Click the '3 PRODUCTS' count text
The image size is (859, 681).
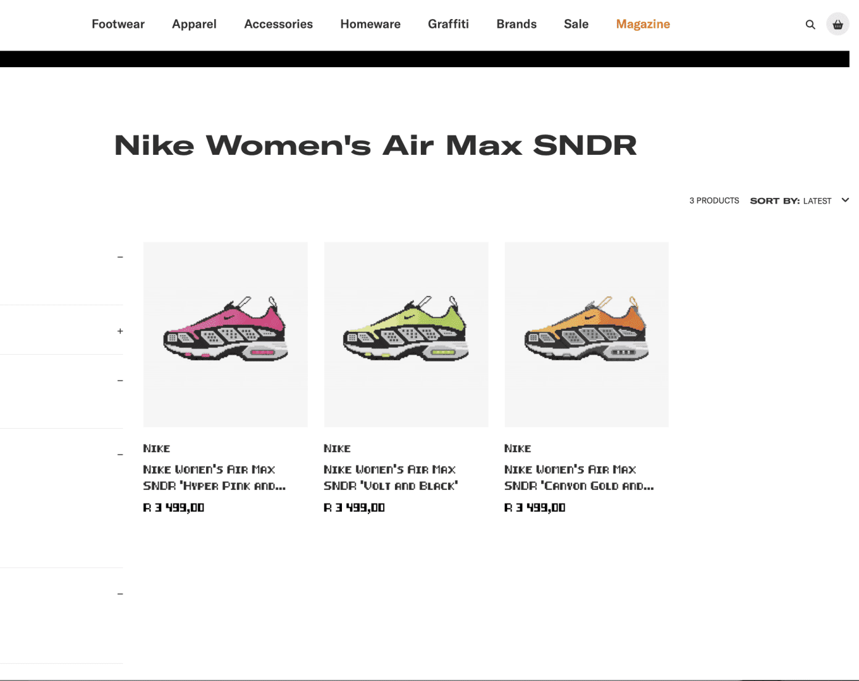tap(714, 200)
